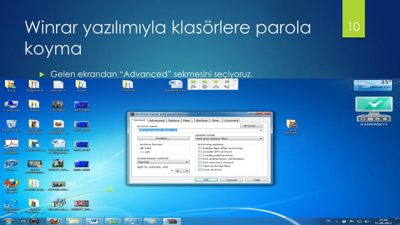Launch iTunes from the desktop shortcut
This screenshot has height=225, width=400.
11,165
